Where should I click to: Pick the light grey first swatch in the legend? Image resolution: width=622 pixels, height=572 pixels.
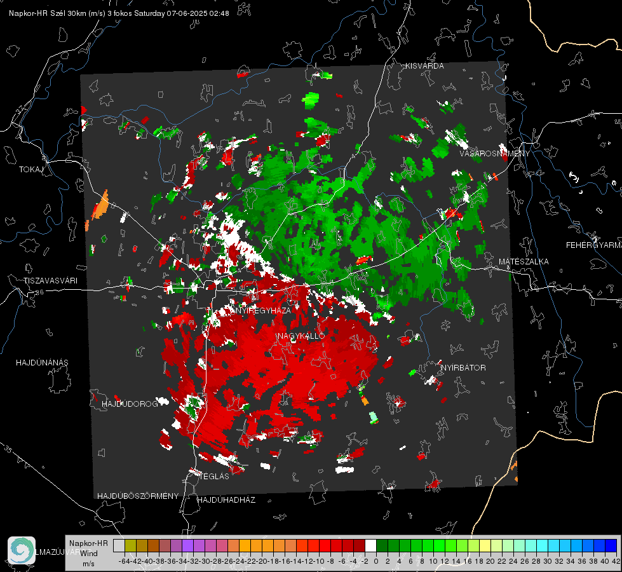pos(119,545)
